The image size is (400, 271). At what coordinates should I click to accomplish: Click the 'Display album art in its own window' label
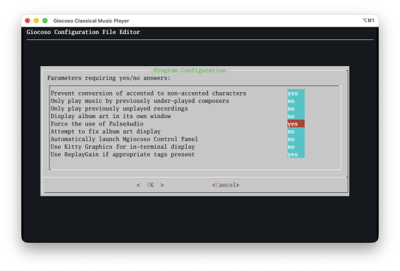pos(110,116)
